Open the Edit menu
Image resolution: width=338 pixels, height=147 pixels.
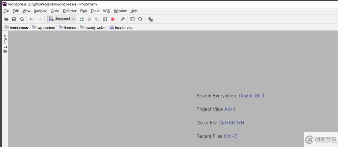tap(16, 11)
